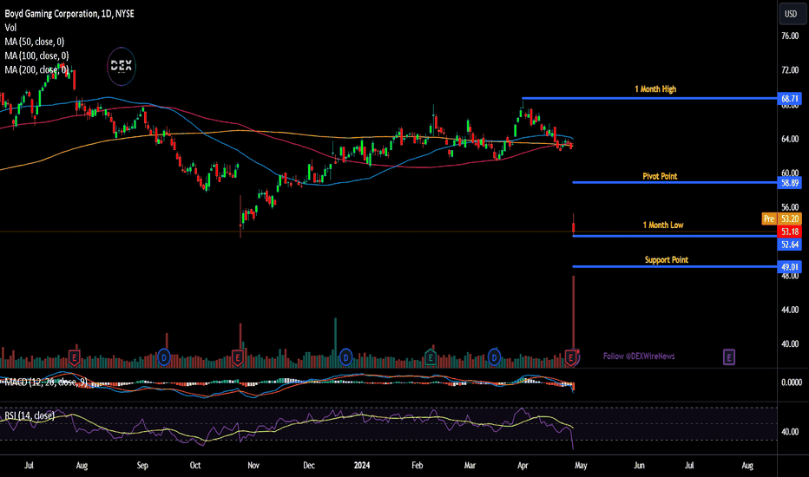Select the RSI (14, close) legend
Image resolution: width=809 pixels, height=477 pixels.
coord(30,415)
